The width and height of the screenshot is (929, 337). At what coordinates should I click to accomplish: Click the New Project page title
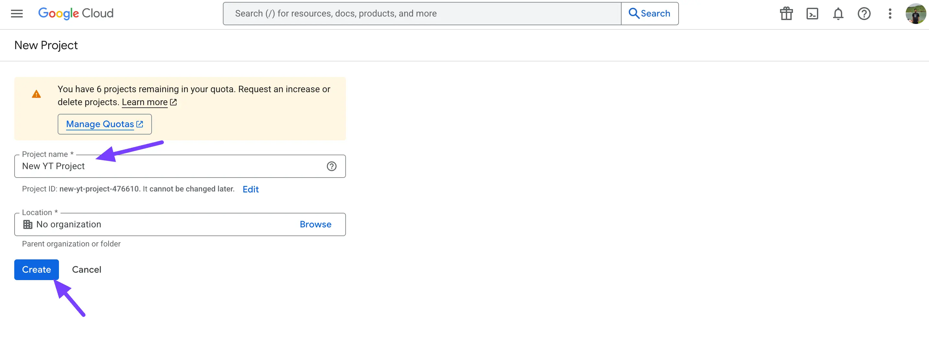[46, 45]
